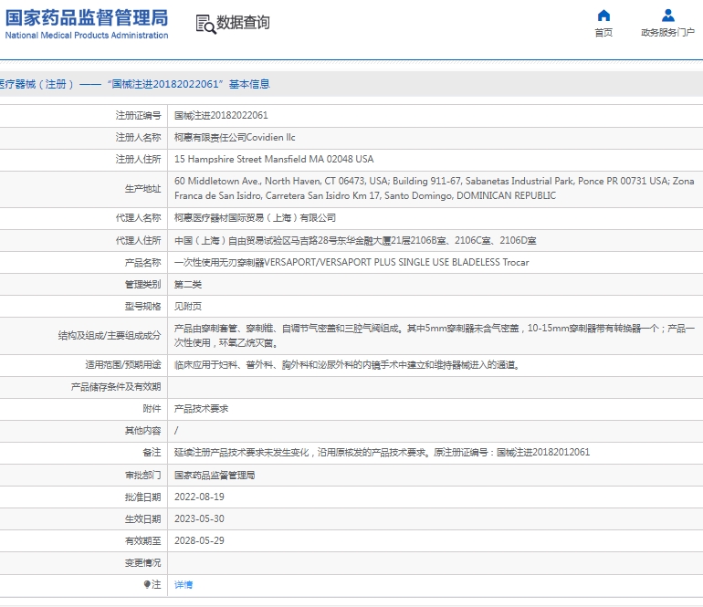Click the 结构及组成/主要组成成分 row label
This screenshot has width=703, height=607.
pos(110,336)
